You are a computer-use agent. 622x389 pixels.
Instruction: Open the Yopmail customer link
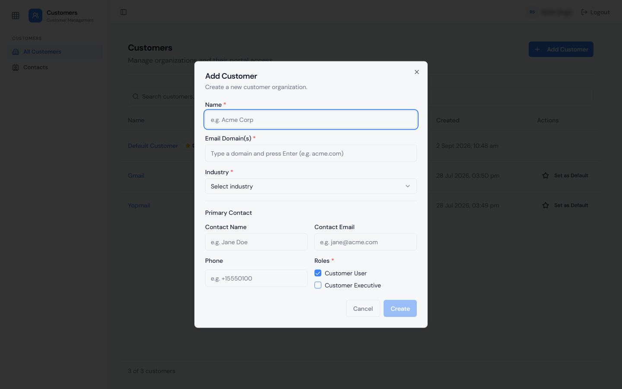coord(139,205)
